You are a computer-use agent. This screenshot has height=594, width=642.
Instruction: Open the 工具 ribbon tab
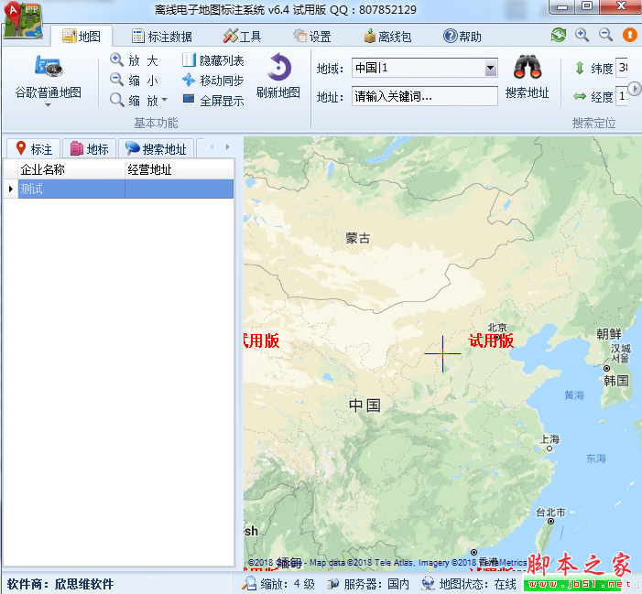(x=242, y=37)
